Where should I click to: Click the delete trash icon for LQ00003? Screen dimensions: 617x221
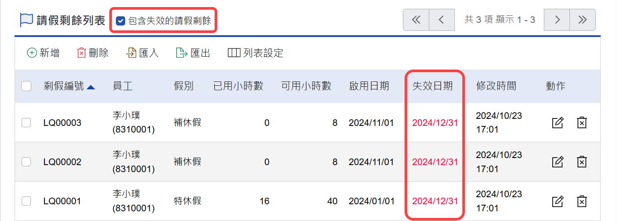(582, 123)
